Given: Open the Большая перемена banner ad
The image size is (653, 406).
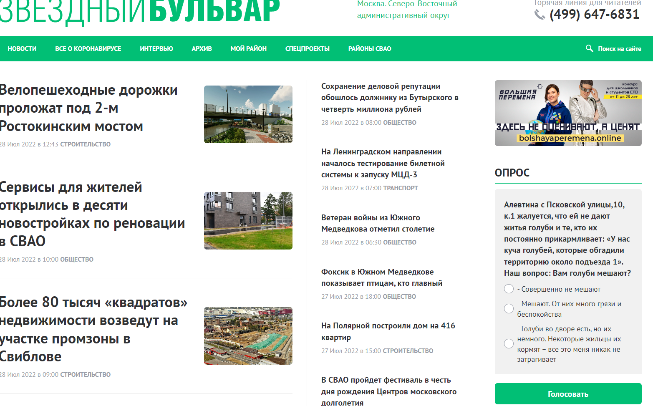Looking at the screenshot, I should [568, 113].
